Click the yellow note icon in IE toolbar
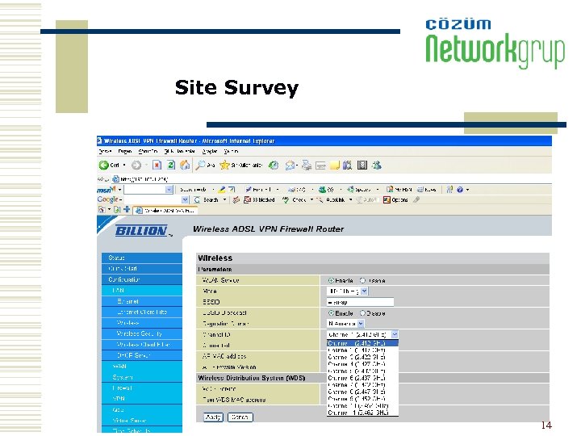This screenshot has width=581, height=436. [335, 166]
